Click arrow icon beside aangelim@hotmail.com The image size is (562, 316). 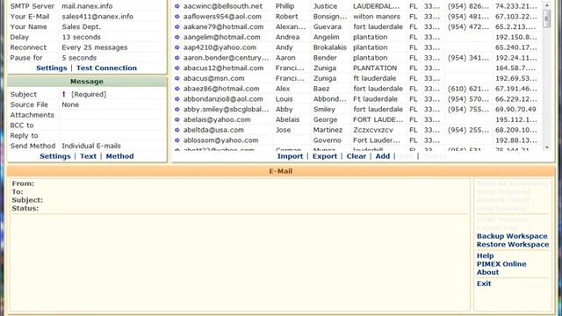pyautogui.click(x=177, y=37)
